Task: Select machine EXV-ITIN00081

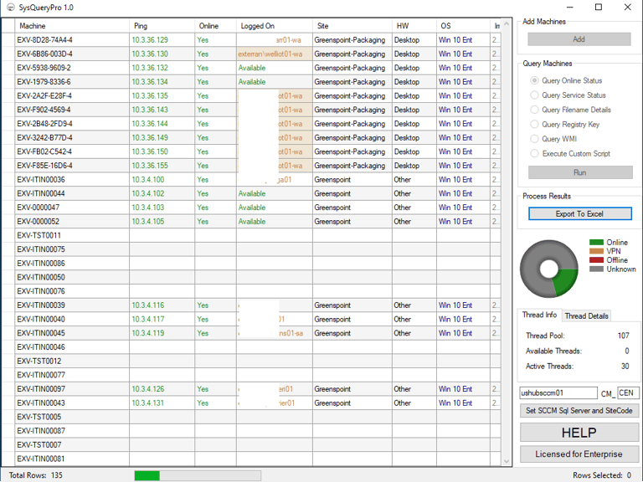Action: coord(41,459)
